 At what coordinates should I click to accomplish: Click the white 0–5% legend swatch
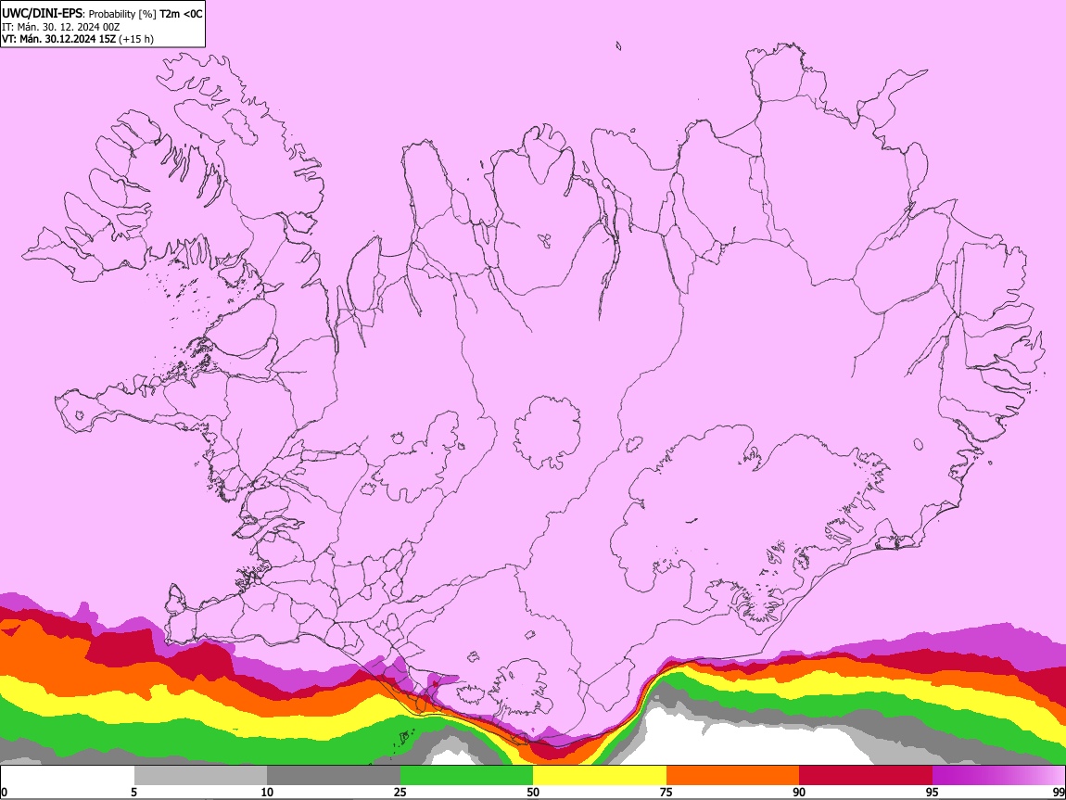(x=68, y=776)
